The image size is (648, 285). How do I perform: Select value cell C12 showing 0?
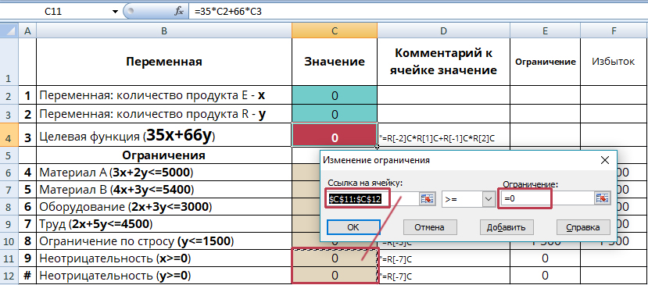335,276
